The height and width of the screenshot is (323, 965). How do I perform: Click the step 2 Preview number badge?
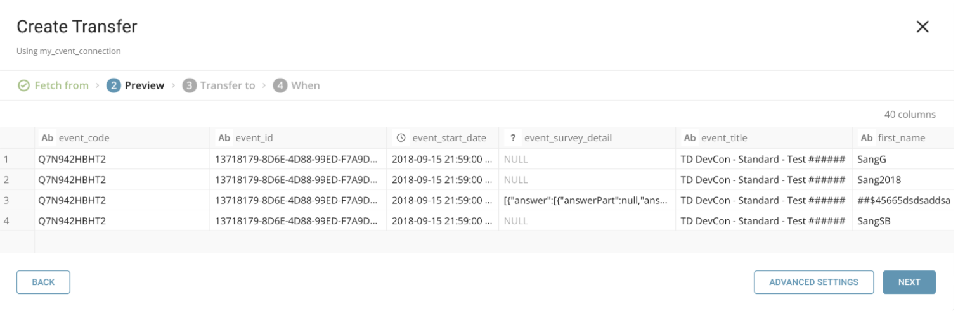point(113,85)
